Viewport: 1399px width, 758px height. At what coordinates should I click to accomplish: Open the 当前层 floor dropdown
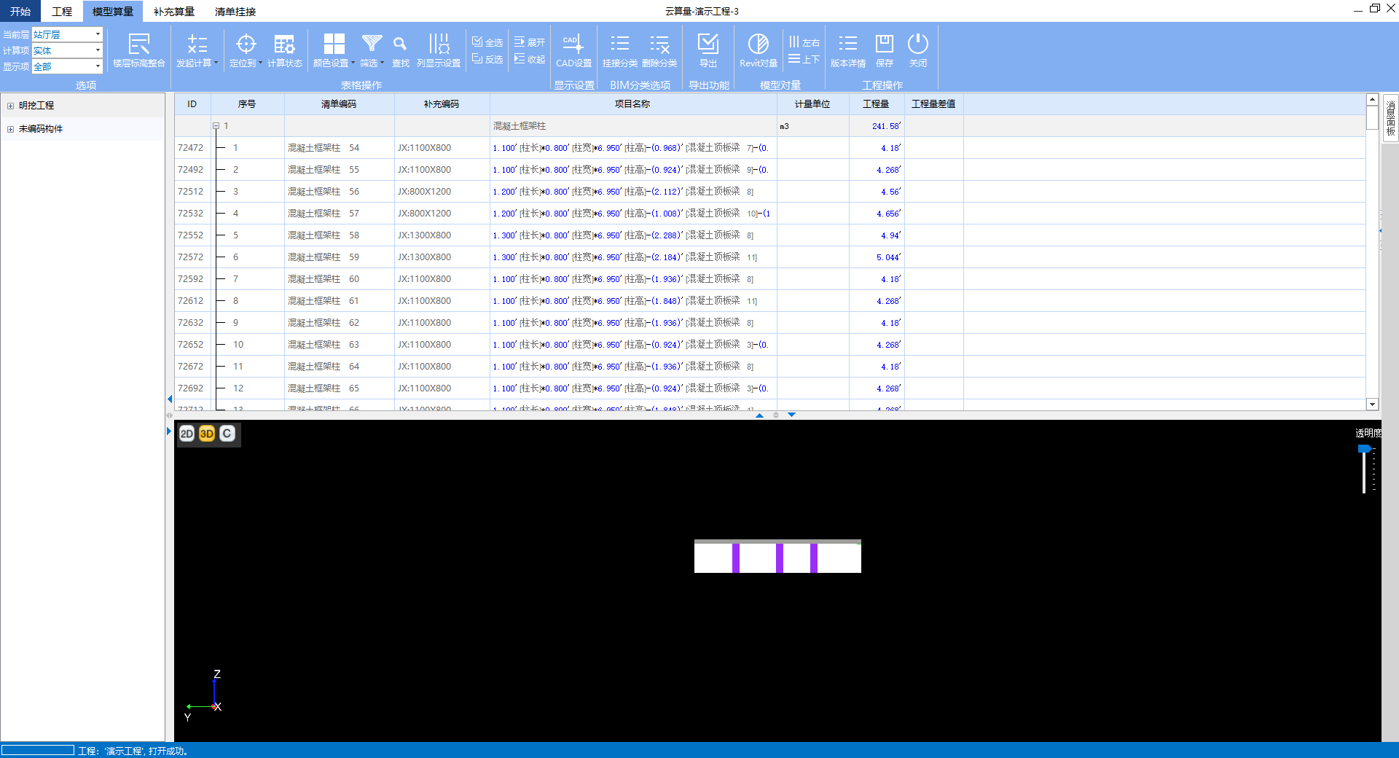(x=98, y=34)
